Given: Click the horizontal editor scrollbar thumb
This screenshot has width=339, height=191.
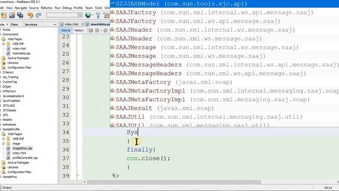Looking at the screenshot, I should click(174, 182).
